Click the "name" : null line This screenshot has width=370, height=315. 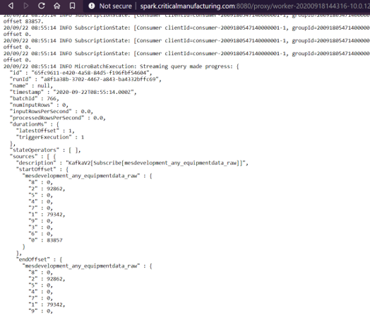31,85
